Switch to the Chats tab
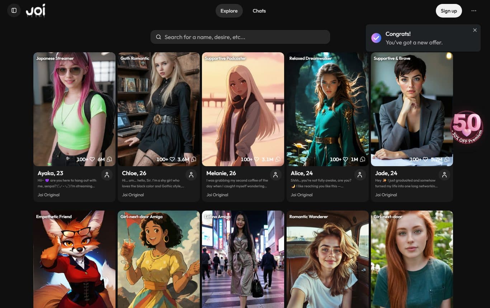 [259, 11]
